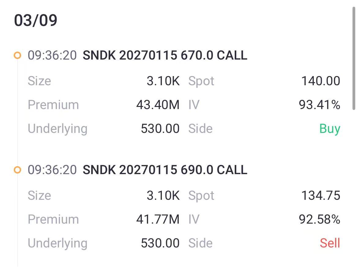Select the 43.40M premium value
The height and width of the screenshot is (267, 358).
158,105
